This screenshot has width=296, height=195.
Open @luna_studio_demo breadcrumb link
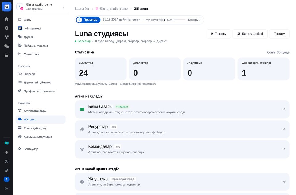112,9
